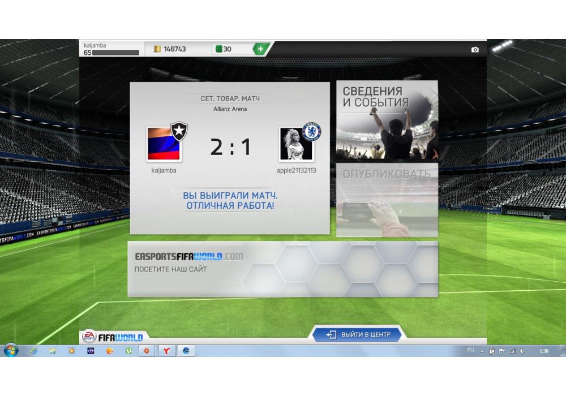Click the apple21132113 opponent name

point(296,170)
